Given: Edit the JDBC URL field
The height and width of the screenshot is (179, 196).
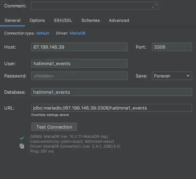Looking at the screenshot, I should coord(112,108).
